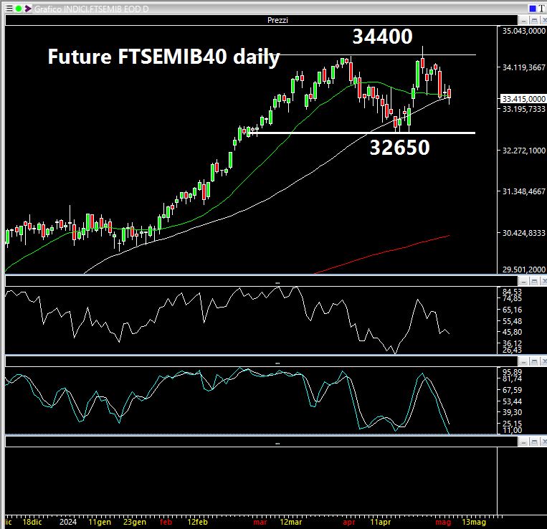Screen dimensions: 547x529
Task: Select the '34400' resistance label
Action: pos(382,37)
